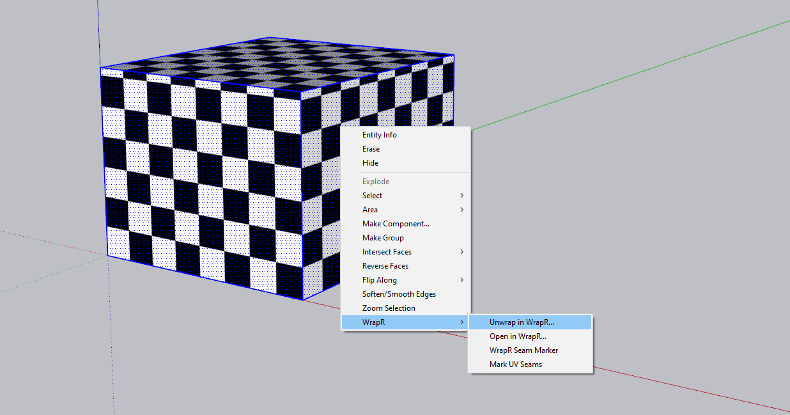This screenshot has height=415, width=790.
Task: Expand the Select submenu
Action: 373,196
